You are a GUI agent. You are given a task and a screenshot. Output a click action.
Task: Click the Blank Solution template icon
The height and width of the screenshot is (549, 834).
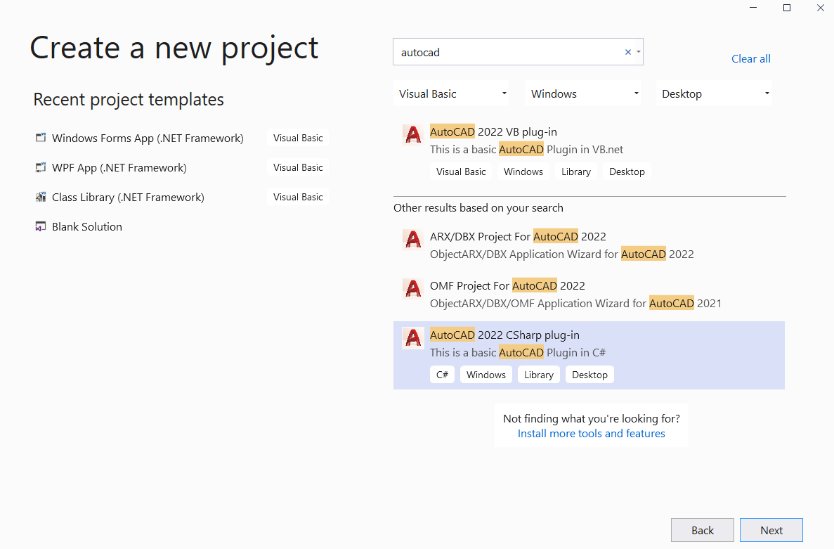(x=40, y=226)
